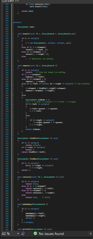This screenshot has width=93, height=239.
Task: Click "t->left->parent = t->parent;" line
Action: point(44,109)
